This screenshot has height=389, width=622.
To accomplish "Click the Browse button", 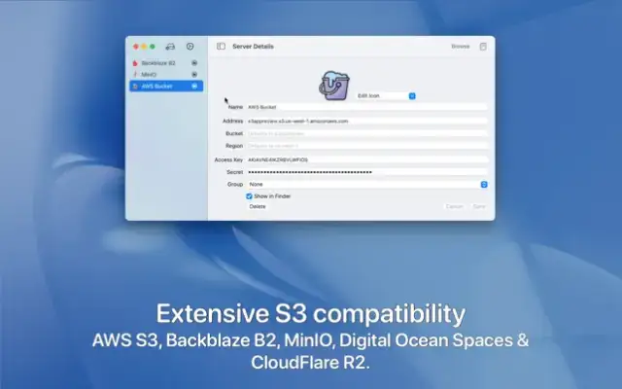I will [x=460, y=47].
